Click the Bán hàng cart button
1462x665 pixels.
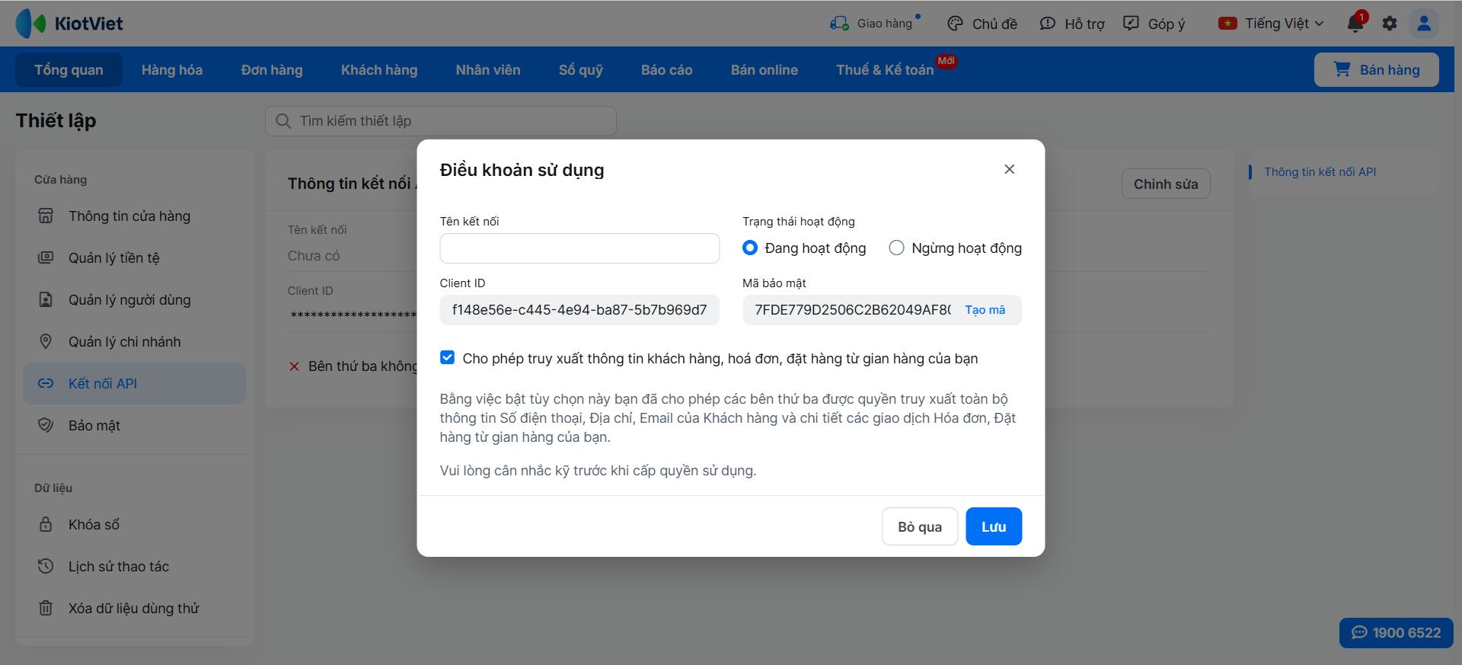1376,70
